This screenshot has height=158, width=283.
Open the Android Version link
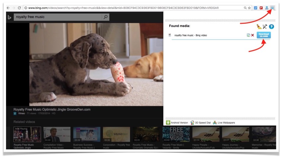(177, 123)
